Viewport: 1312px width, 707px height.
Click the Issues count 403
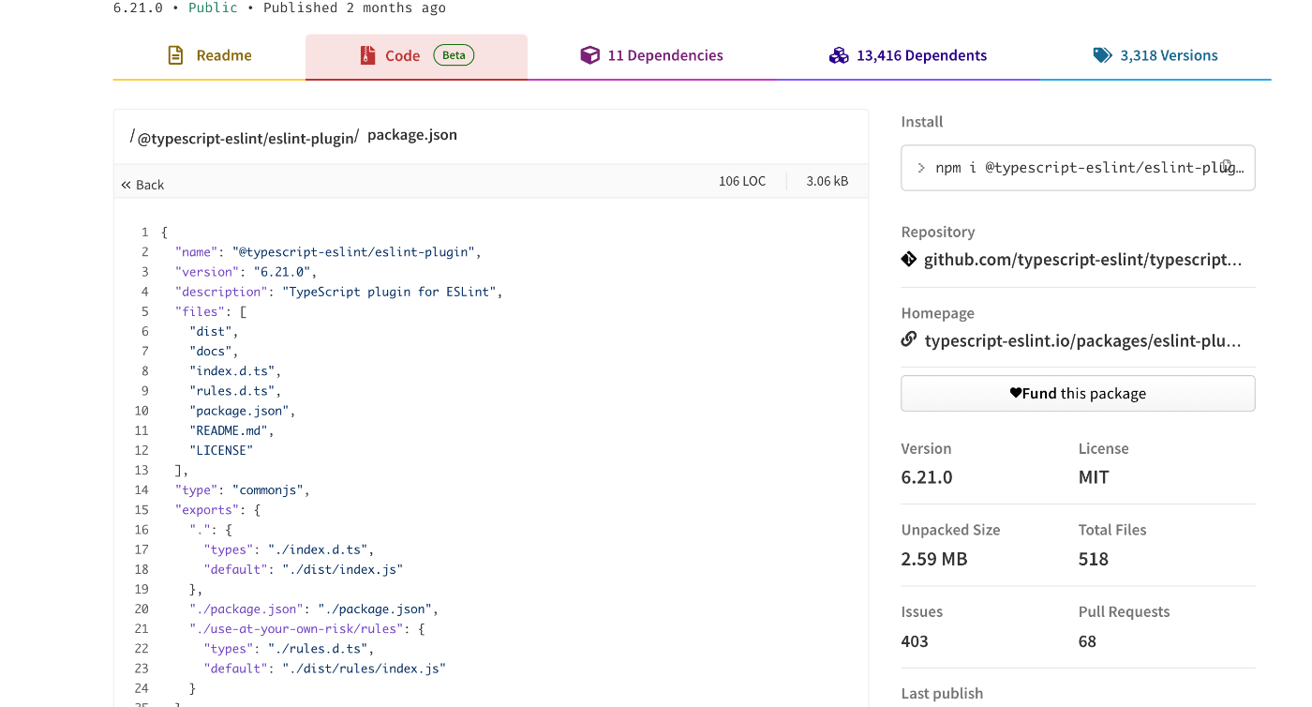pos(915,641)
